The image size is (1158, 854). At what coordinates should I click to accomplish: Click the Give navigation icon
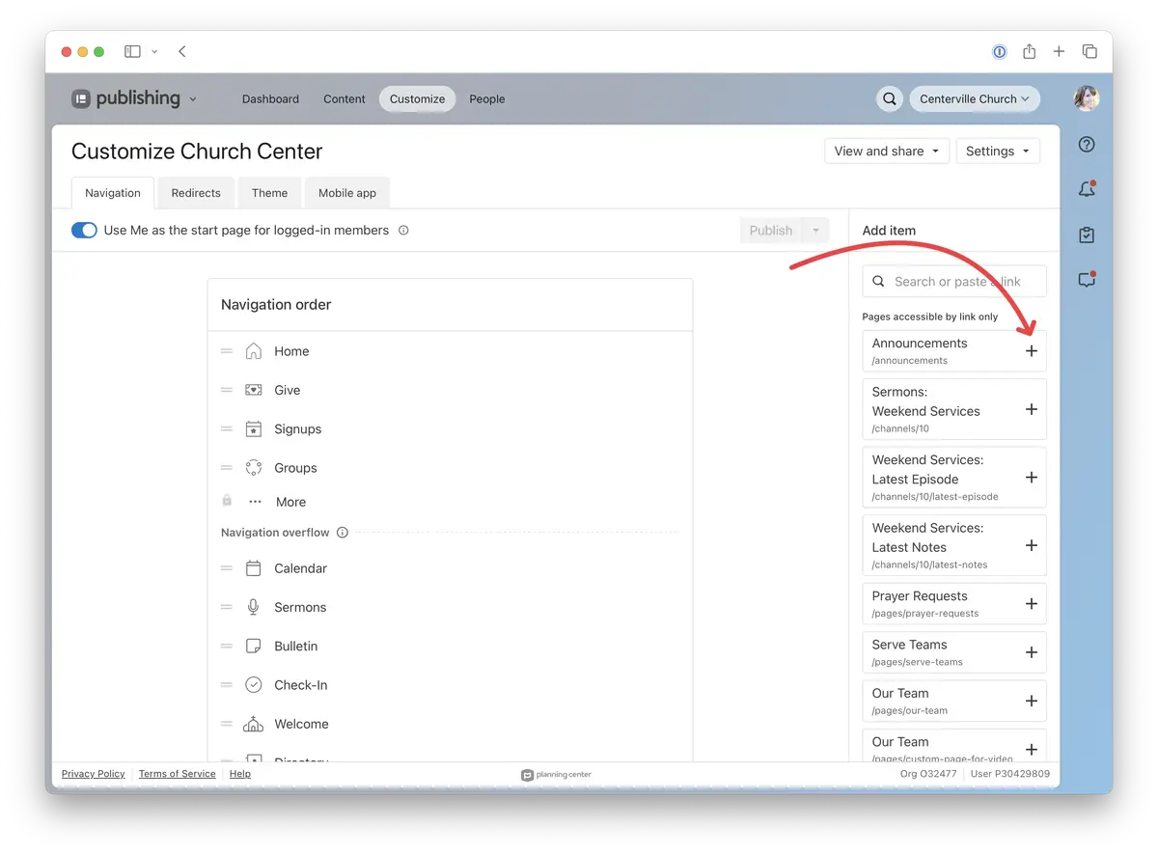pyautogui.click(x=254, y=390)
